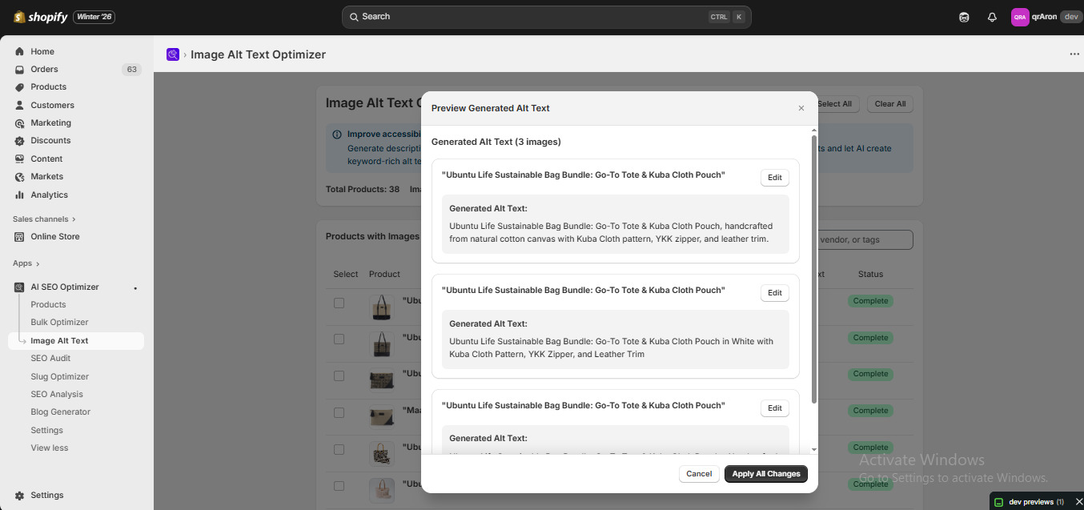Click the Products tag icon in sidebar
Screen dimensions: 1084x510
click(20, 86)
